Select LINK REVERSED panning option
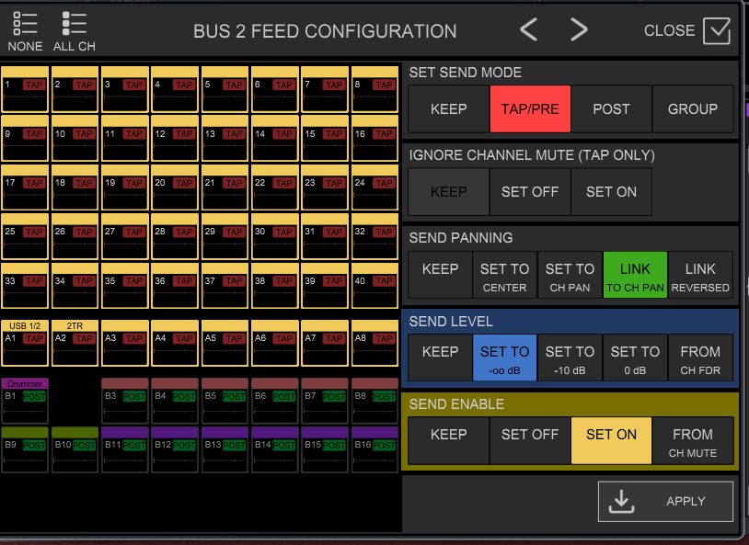 [700, 275]
